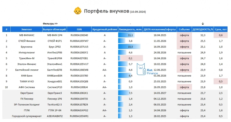The height and width of the screenshot is (122, 231).
Task: Click the bond issue АЗБУКАВКП2
Action: coord(55,116)
